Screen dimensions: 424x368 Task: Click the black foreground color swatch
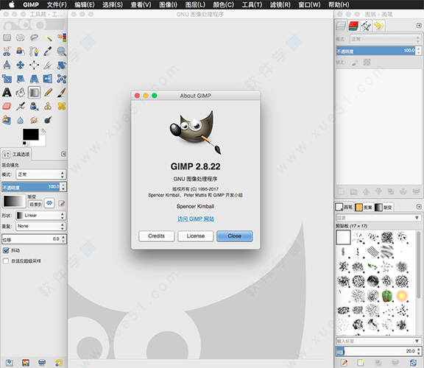click(31, 134)
